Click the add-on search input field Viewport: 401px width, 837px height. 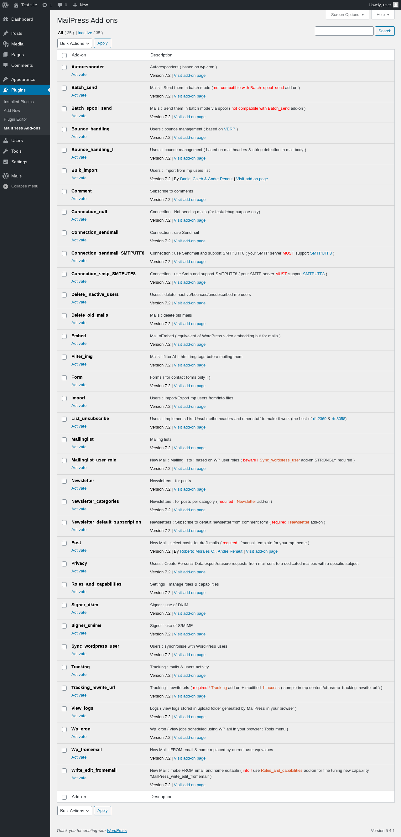tap(344, 31)
